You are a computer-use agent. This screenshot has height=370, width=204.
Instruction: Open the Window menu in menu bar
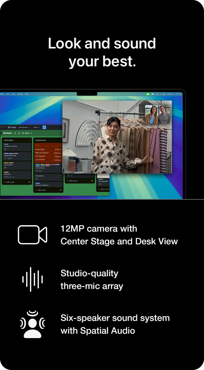point(20,94)
